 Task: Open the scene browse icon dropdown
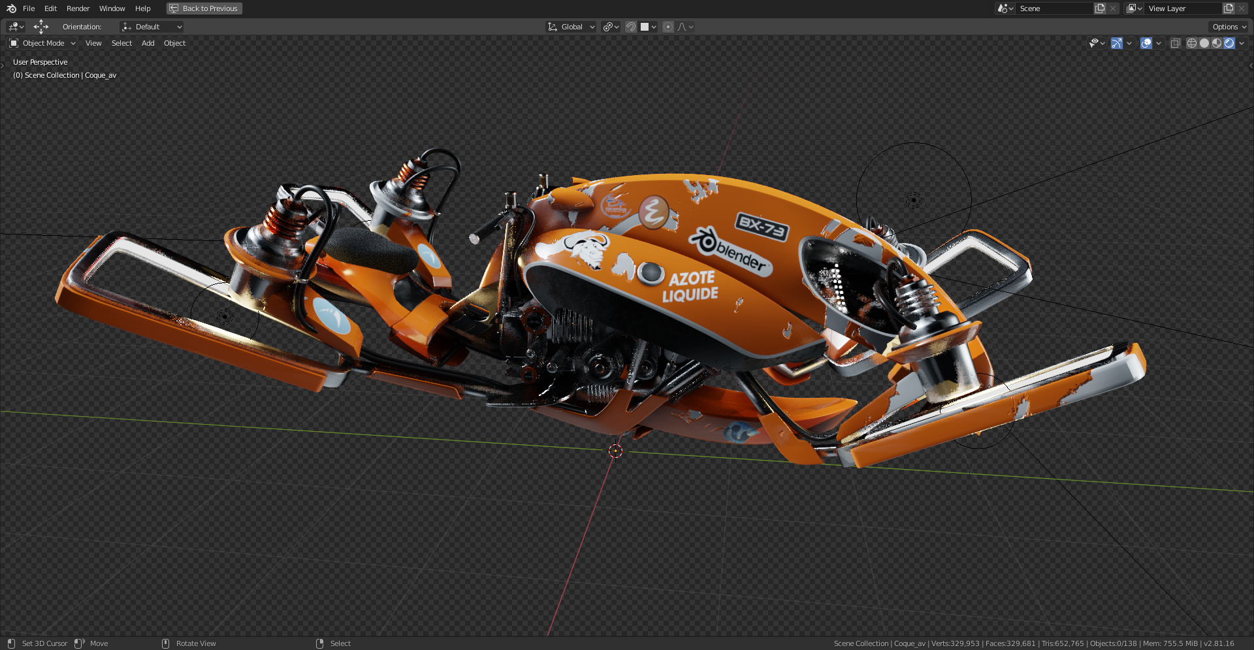(1005, 8)
